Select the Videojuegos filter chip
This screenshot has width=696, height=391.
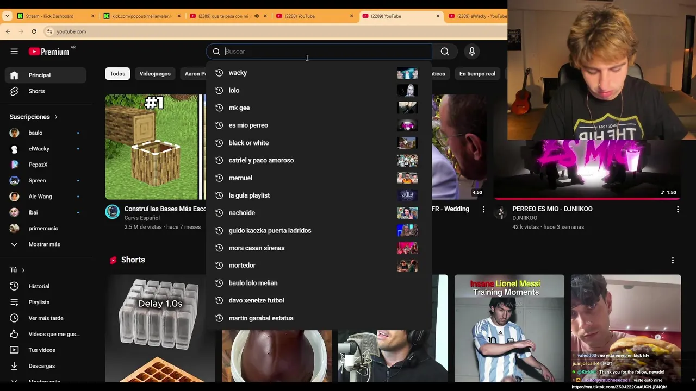click(x=155, y=74)
